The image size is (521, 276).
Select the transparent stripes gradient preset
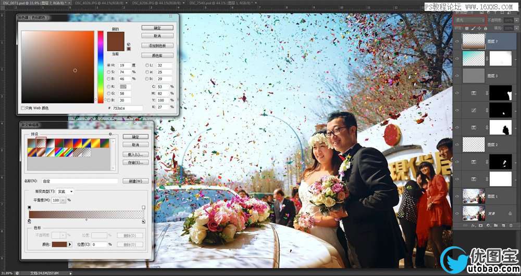point(78,152)
